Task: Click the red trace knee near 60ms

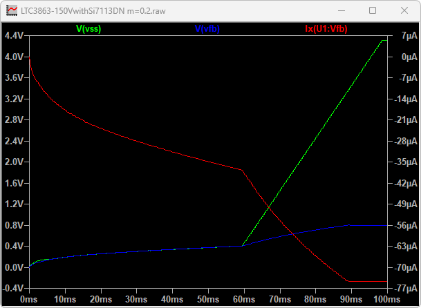Action: (242, 170)
